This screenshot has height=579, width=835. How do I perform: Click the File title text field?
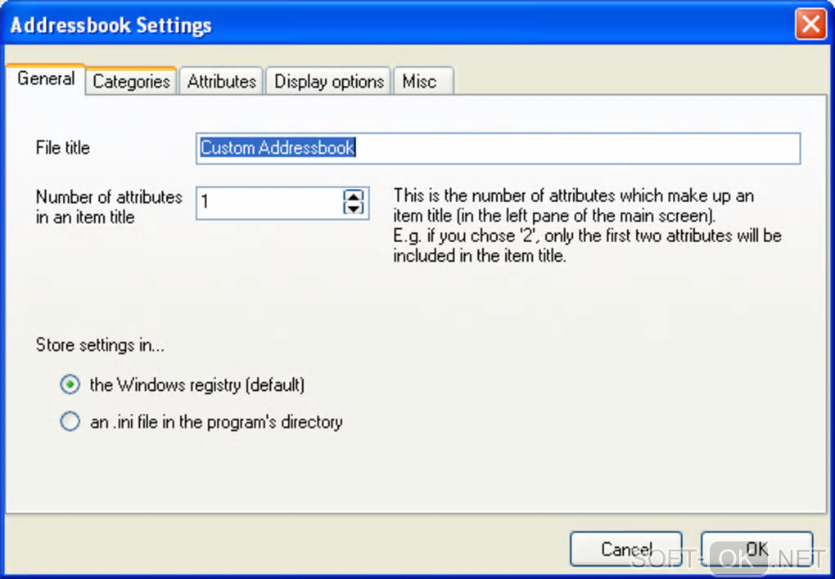(498, 148)
